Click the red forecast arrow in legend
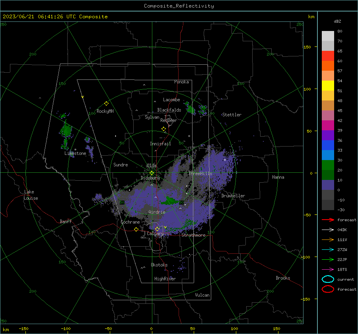Viewport: 358px width, 334px height. 328,220
